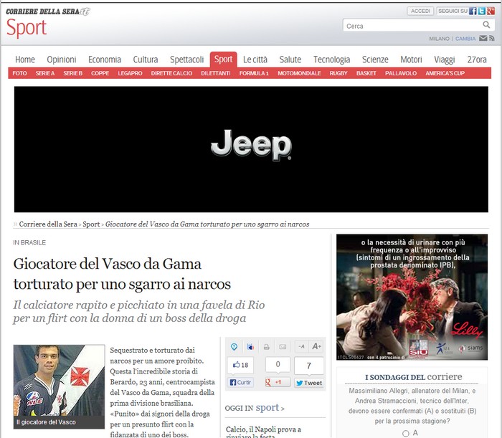Select radio option A in the poll
This screenshot has width=502, height=438.
[406, 433]
